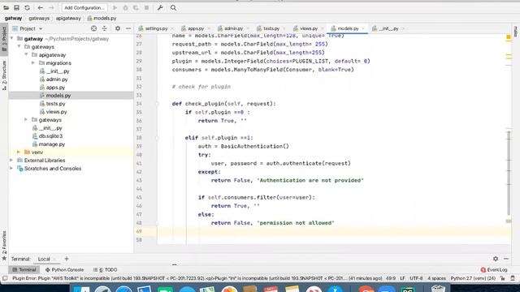Expand the migrations folder
The width and height of the screenshot is (520, 292).
tap(33, 63)
